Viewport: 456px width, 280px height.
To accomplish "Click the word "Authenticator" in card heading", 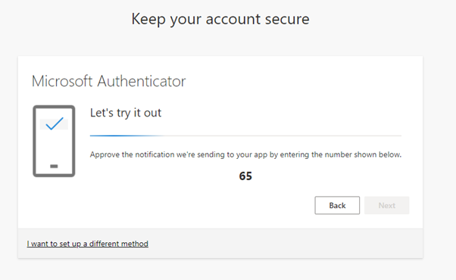I will coord(142,81).
